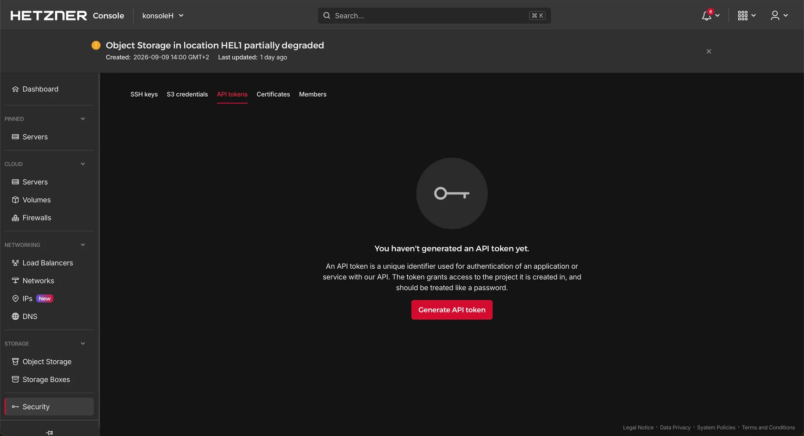Screen dimensions: 804x436
Task: Switch to the SSH keys tab
Action: point(144,94)
